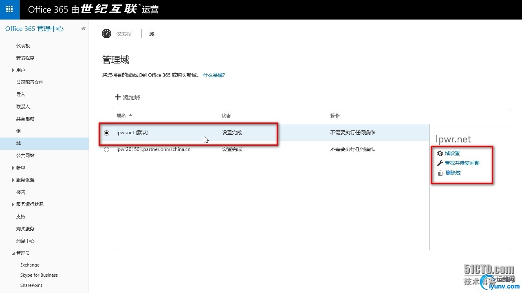This screenshot has width=522, height=293.
Task: Expand the 服务运行状况 section
Action: (13, 204)
